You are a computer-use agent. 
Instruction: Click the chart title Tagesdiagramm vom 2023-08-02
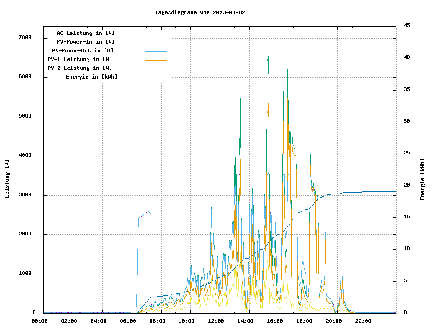coord(200,12)
